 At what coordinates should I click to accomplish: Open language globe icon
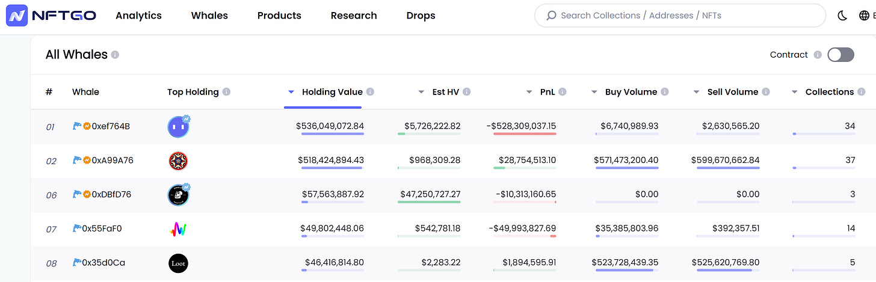coord(864,16)
